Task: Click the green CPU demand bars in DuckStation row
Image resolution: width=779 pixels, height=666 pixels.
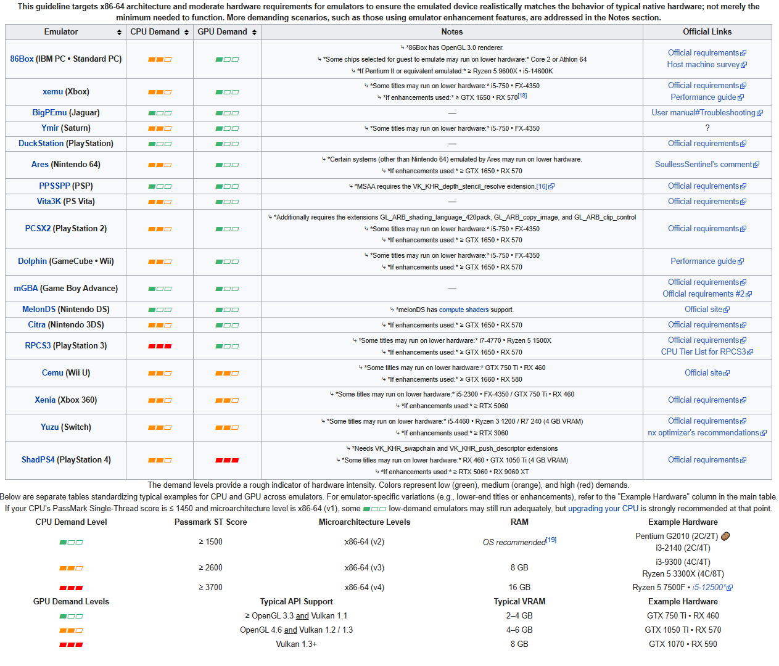Action: (160, 144)
